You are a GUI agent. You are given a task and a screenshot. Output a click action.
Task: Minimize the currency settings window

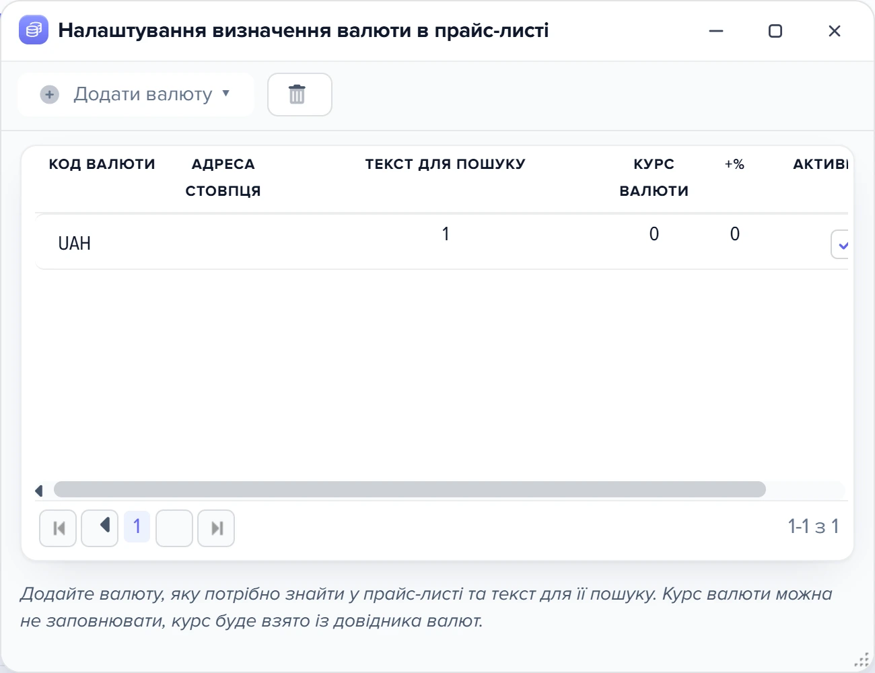coord(716,31)
